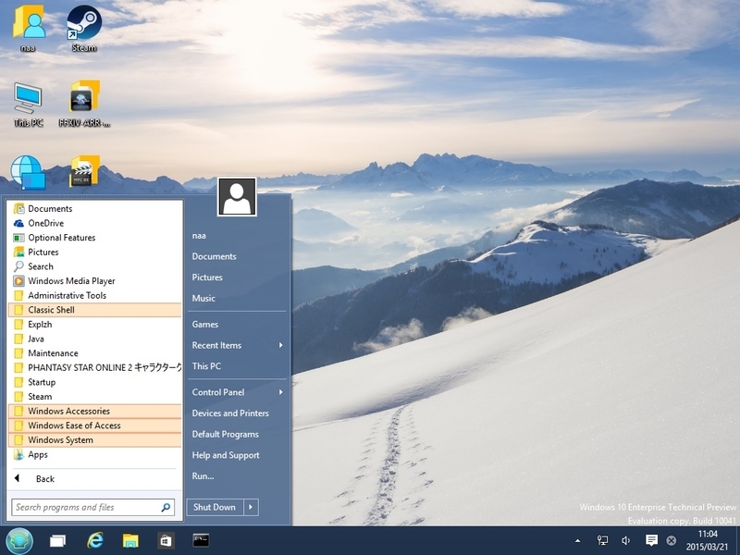Expand the Windows System folder
The image size is (740, 555).
point(94,440)
